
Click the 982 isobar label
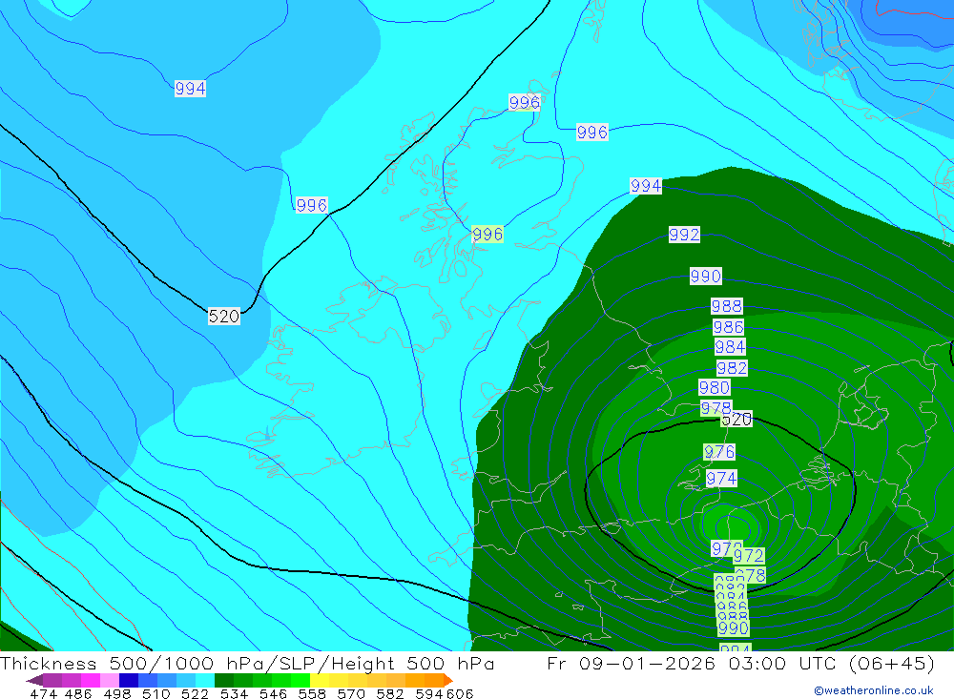pyautogui.click(x=732, y=368)
